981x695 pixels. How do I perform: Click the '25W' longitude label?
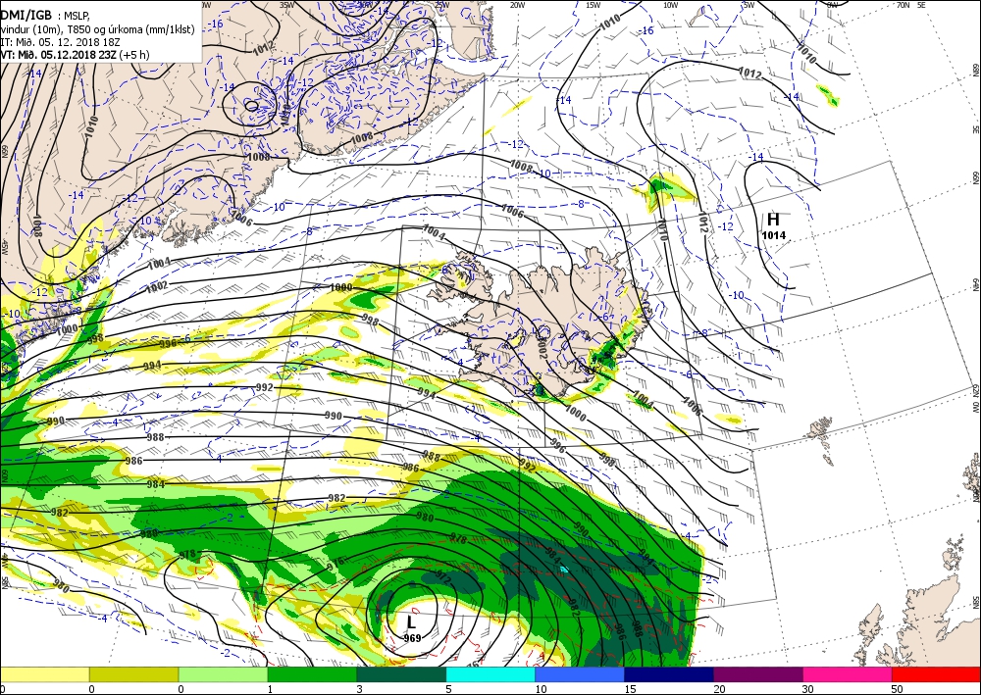(x=441, y=5)
